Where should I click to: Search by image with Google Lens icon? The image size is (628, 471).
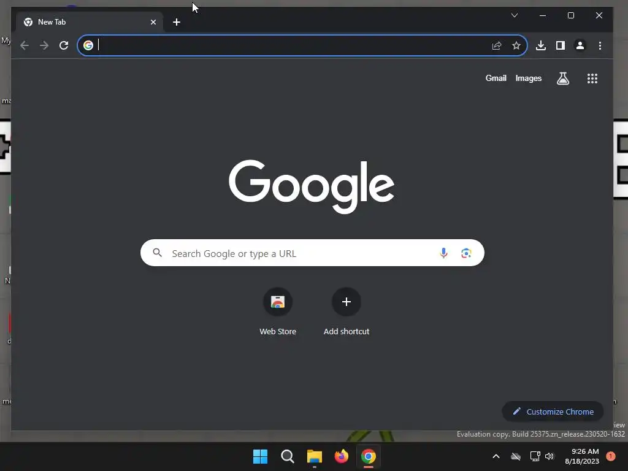point(466,253)
